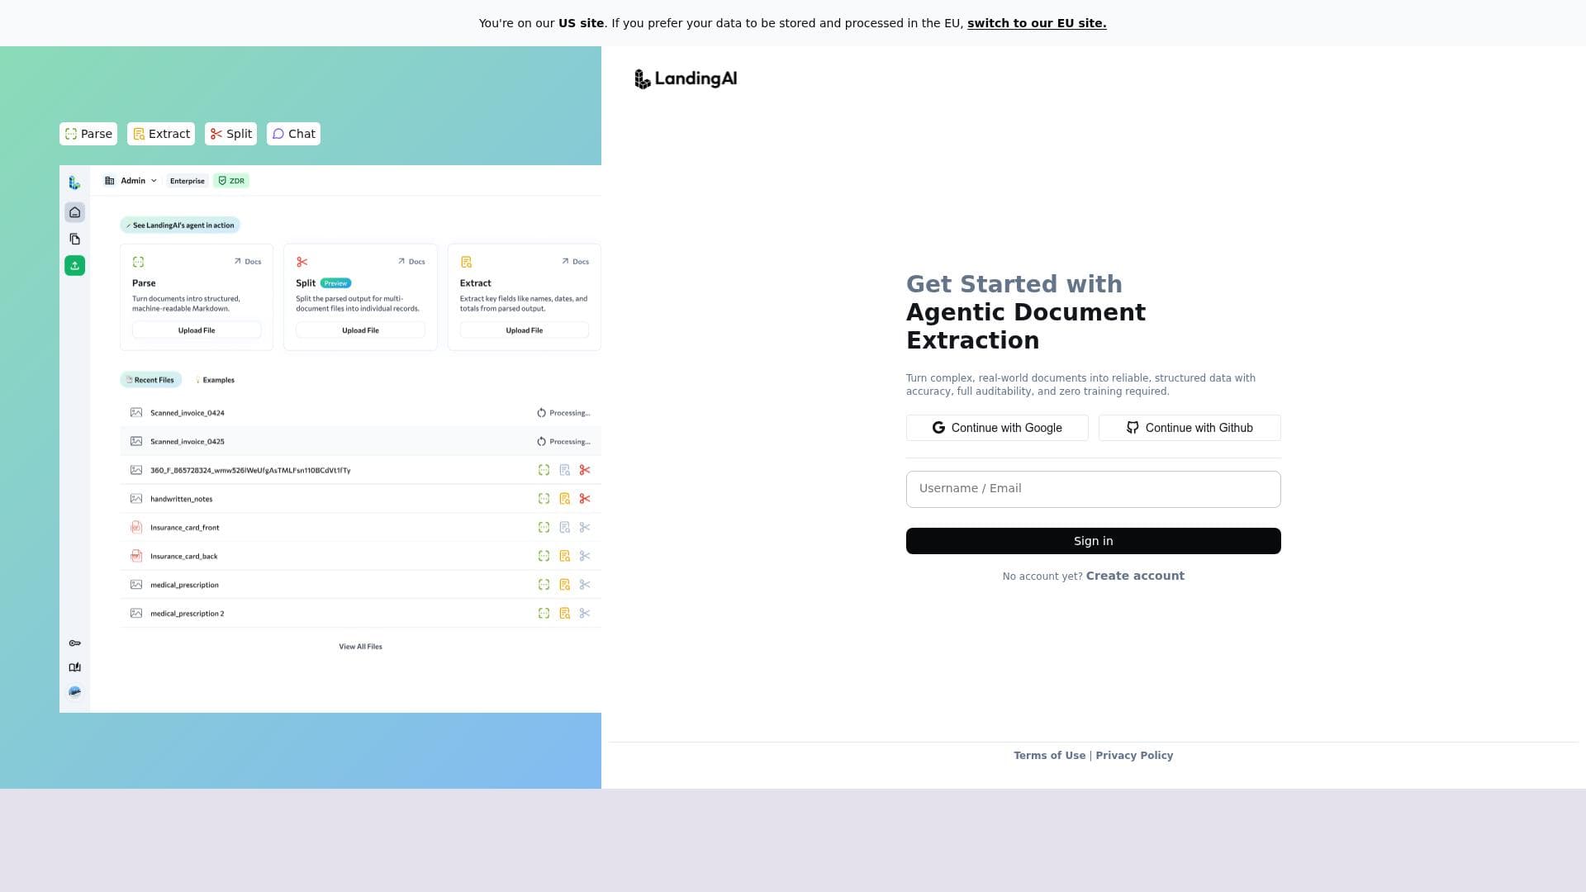Select the Scanned_invoice_0424 file row
1586x892 pixels.
click(360, 413)
